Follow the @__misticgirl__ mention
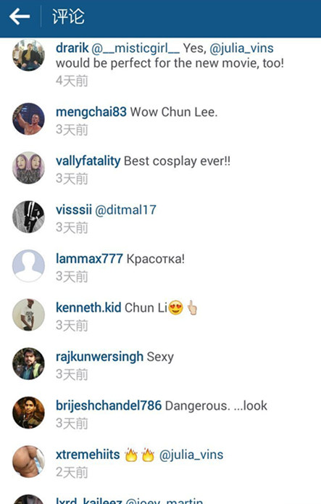 point(136,49)
